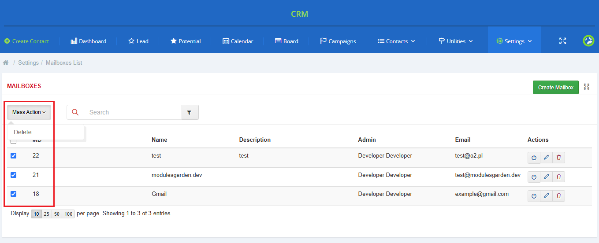Screen dimensions: 599x243
Task: Open the Calendar page
Action: point(238,41)
